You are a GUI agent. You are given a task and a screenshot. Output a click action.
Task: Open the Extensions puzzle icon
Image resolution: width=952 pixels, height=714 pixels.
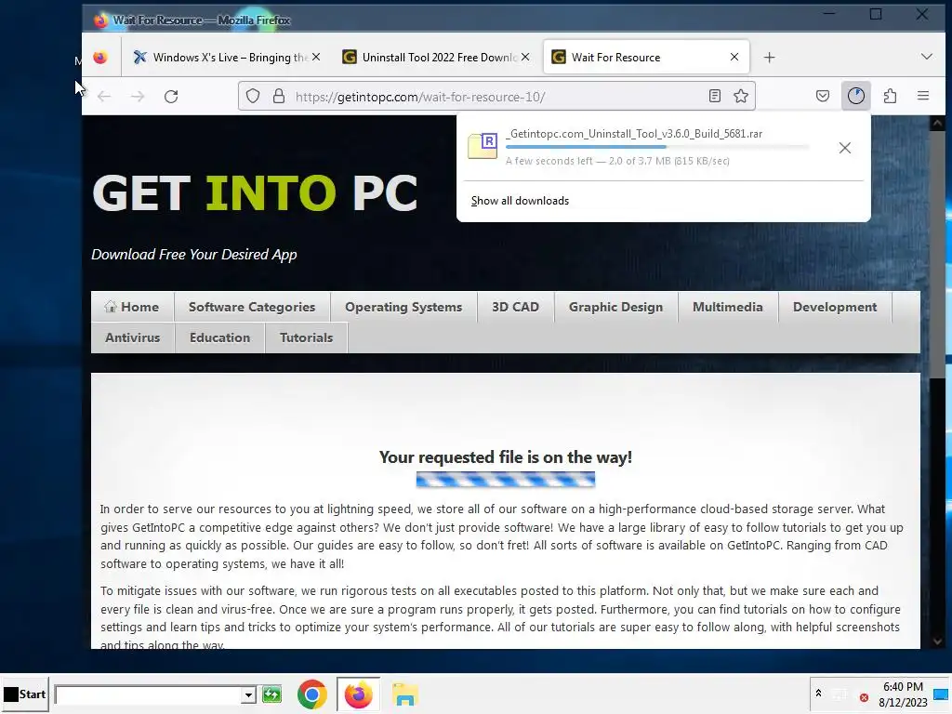coord(890,96)
